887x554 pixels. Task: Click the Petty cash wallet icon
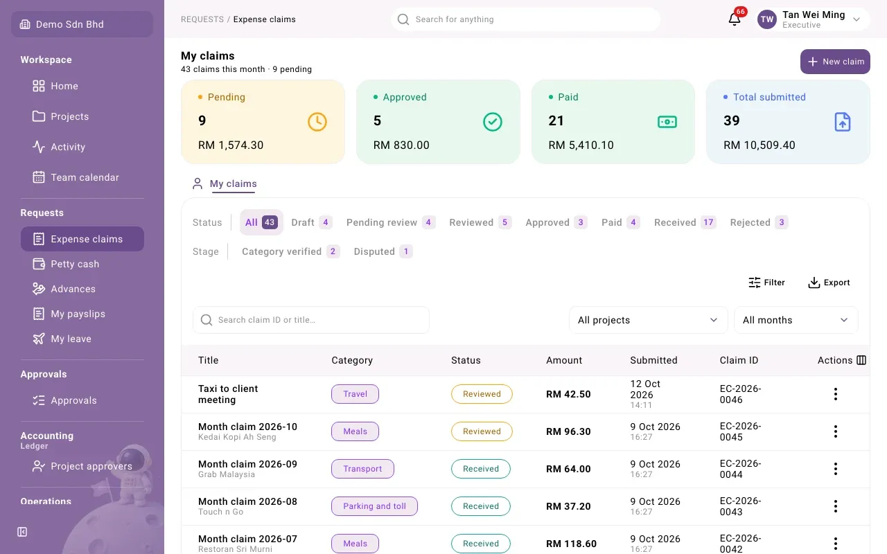[x=39, y=264]
